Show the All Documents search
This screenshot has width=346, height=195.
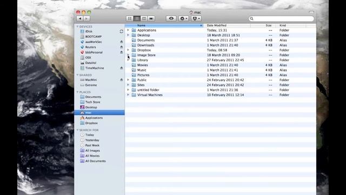95,161
